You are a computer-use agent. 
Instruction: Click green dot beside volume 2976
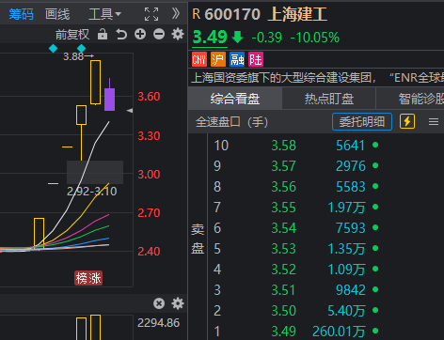[x=375, y=165]
